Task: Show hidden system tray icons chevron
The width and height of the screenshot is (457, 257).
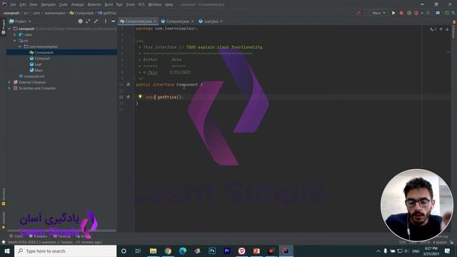Action: coord(378,251)
